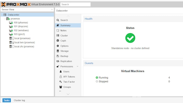
Task: Click the VM icon for 102 (windows)
Action: pyautogui.click(x=11, y=30)
